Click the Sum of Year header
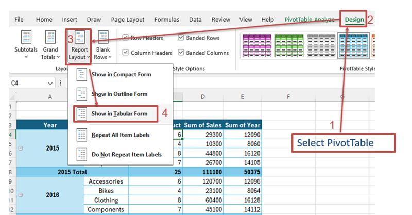412x215 pixels. (x=242, y=125)
